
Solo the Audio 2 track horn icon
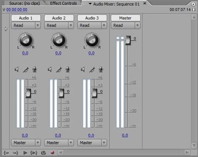[x=59, y=70]
